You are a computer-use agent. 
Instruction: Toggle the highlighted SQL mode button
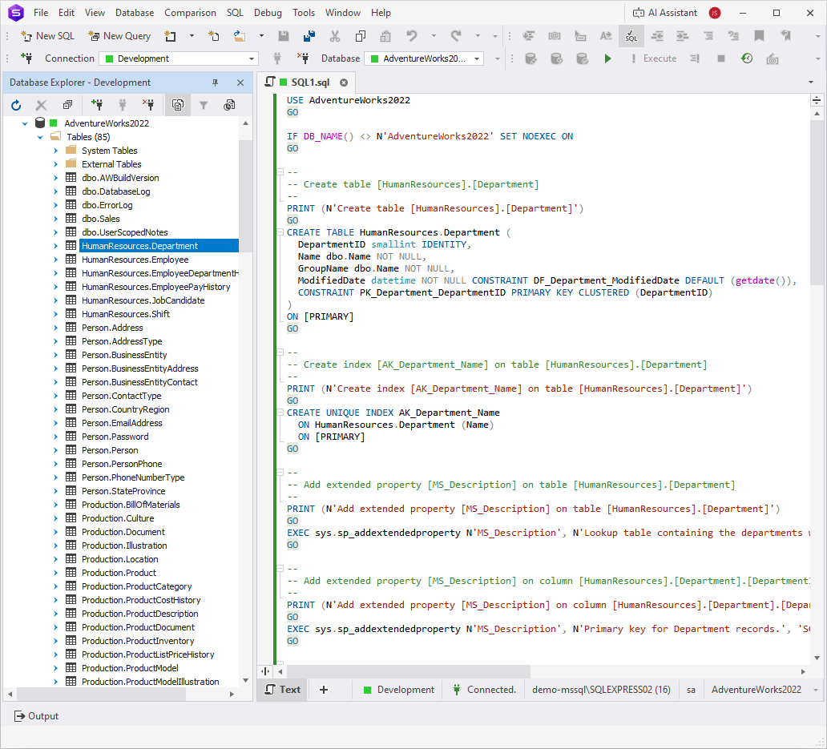tap(631, 36)
